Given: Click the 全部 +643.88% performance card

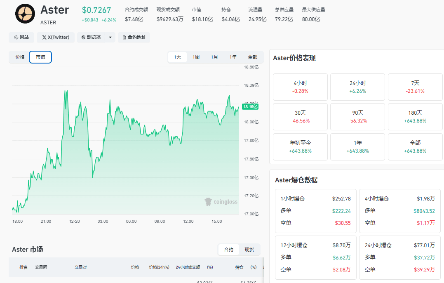Looking at the screenshot, I should [x=415, y=147].
